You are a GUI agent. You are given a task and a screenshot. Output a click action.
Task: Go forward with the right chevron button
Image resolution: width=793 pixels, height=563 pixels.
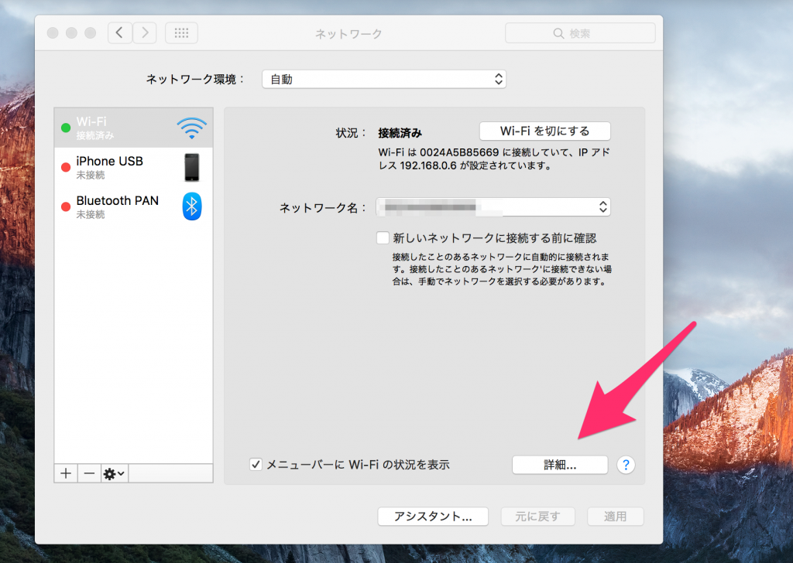[x=145, y=33]
